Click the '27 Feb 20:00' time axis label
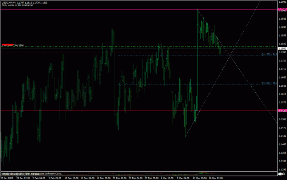 [152, 178]
